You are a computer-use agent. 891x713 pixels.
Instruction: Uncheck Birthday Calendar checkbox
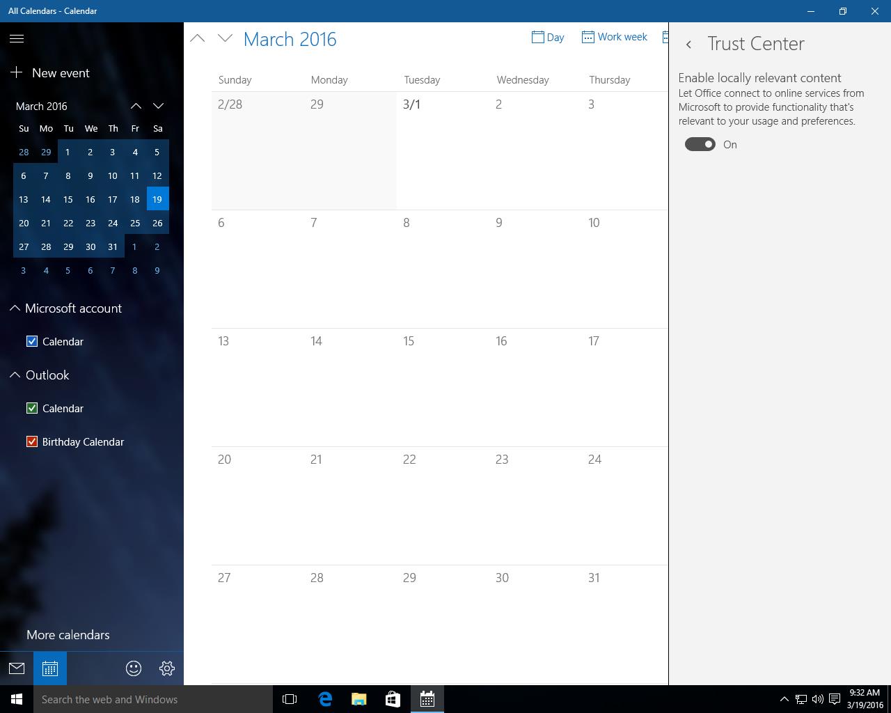[32, 441]
